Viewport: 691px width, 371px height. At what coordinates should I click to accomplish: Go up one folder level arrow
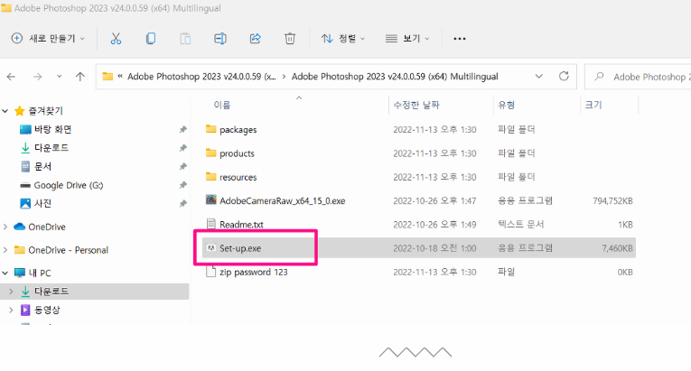click(x=79, y=77)
